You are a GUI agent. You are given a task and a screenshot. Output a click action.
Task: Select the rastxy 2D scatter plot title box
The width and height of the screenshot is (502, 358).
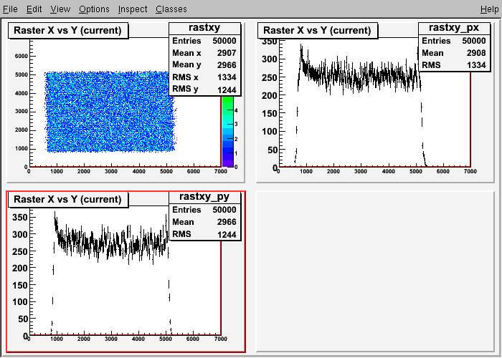68,30
